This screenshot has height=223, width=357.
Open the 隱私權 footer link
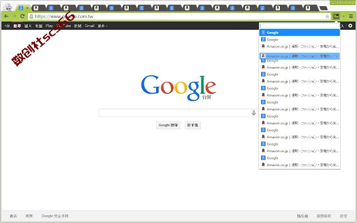302,216
